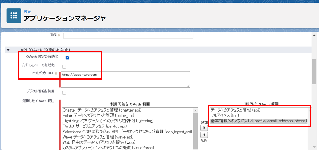The image size is (319, 150).
Task: Click the コールバック URL text area
Action: click(125, 79)
